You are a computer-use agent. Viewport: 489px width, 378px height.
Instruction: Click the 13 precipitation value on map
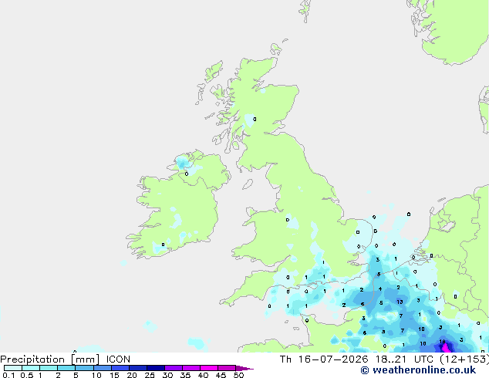tap(400, 302)
